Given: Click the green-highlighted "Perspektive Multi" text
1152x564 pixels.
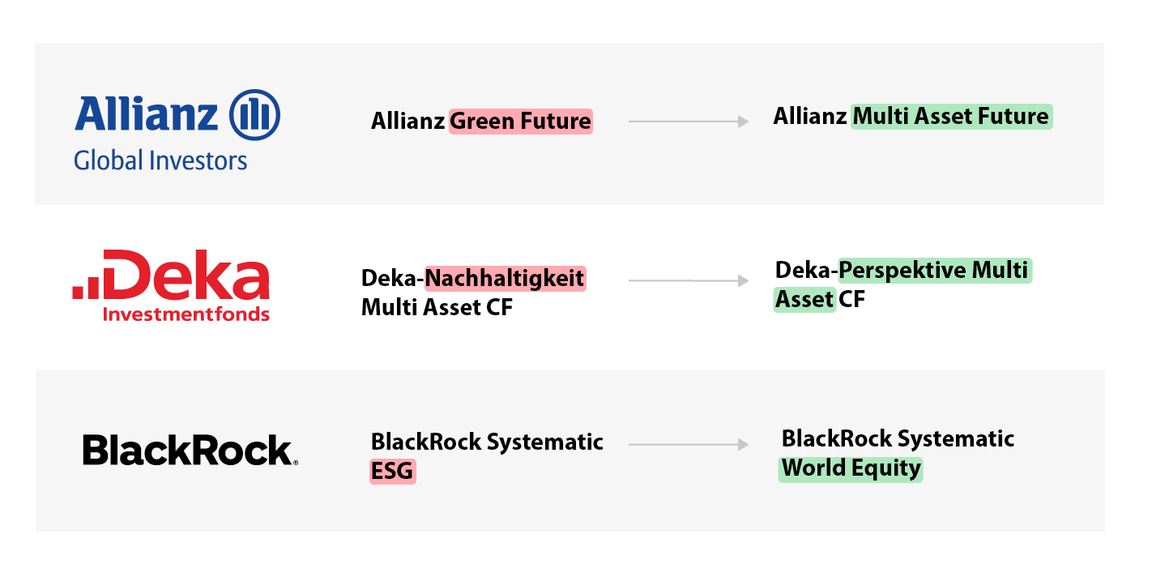Looking at the screenshot, I should pos(935,270).
